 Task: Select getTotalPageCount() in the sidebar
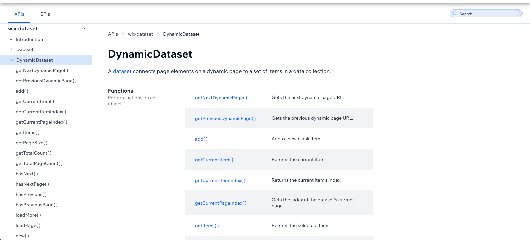tap(39, 163)
